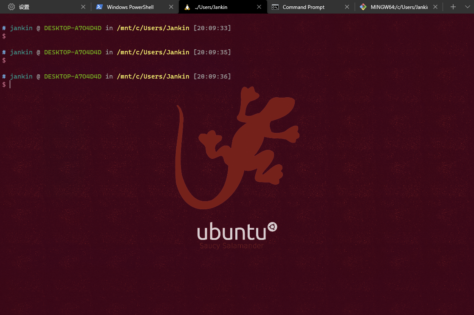Screen dimensions: 474x315
Task: Click the Linux penguin tab icon
Action: [x=187, y=7]
